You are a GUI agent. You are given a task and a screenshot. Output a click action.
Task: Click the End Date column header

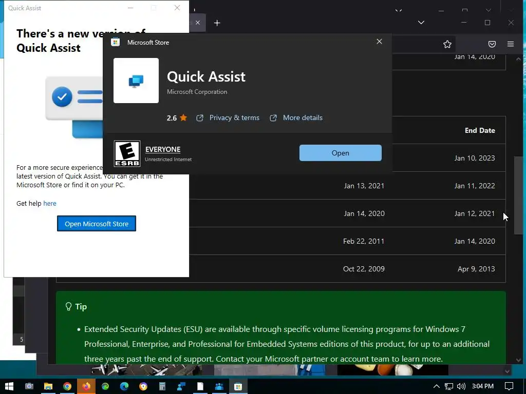(480, 130)
